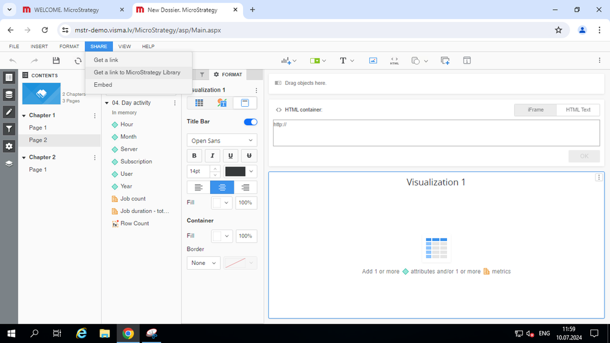
Task: Choose Get a link to MicroStrategy Library
Action: point(139,73)
